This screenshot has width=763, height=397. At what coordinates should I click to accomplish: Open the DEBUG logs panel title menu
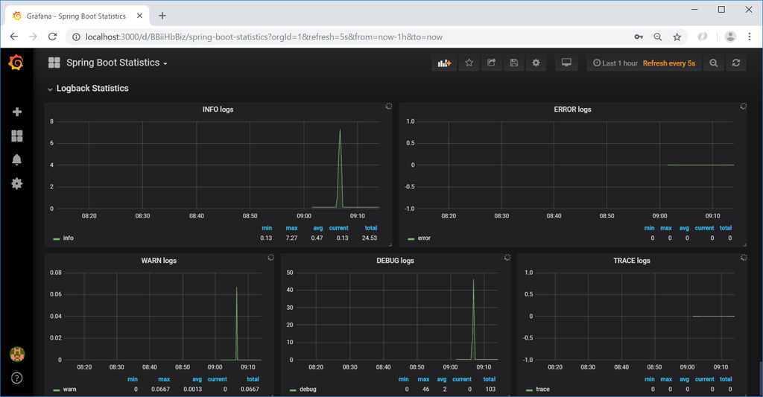pyautogui.click(x=395, y=261)
